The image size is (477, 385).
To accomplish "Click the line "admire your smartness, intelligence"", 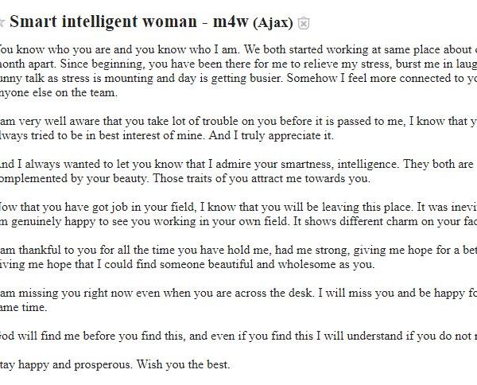I will point(238,165).
